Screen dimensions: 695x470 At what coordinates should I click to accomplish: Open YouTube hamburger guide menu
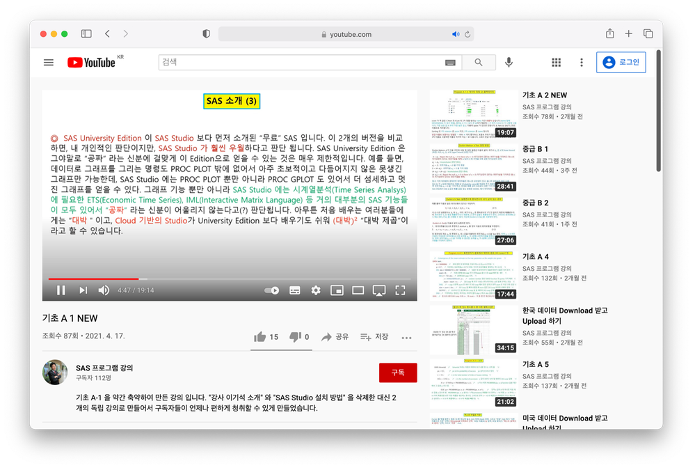[49, 63]
